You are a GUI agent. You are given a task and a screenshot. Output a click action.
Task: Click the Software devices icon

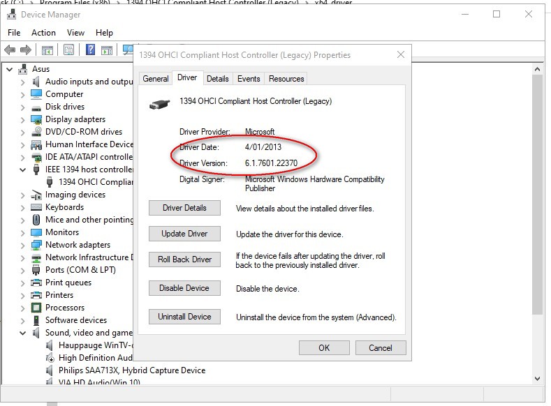click(36, 320)
